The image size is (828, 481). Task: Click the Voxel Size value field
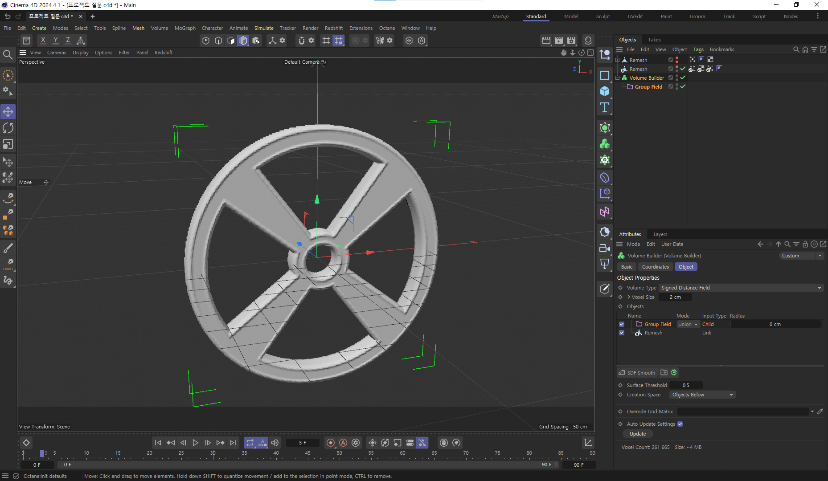pyautogui.click(x=675, y=297)
